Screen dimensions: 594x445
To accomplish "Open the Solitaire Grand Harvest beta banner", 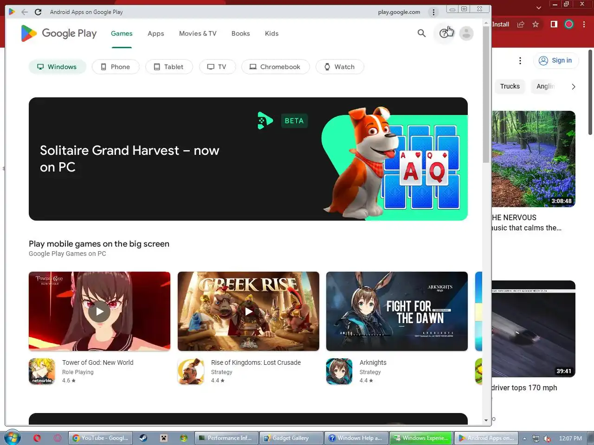I will coord(248,159).
